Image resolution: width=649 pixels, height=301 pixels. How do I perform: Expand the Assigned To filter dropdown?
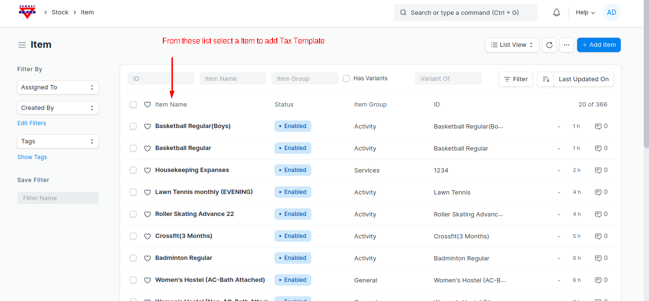(57, 87)
